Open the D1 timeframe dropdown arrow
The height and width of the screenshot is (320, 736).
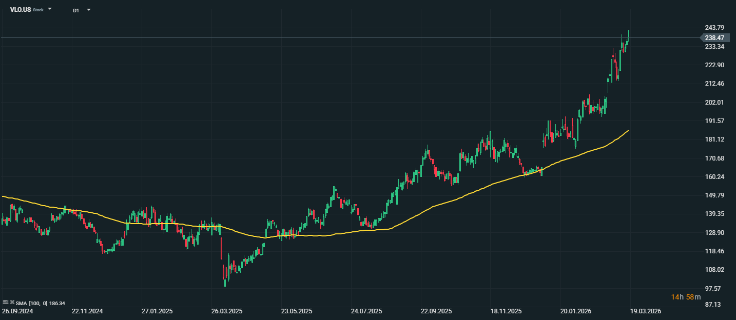pyautogui.click(x=89, y=10)
